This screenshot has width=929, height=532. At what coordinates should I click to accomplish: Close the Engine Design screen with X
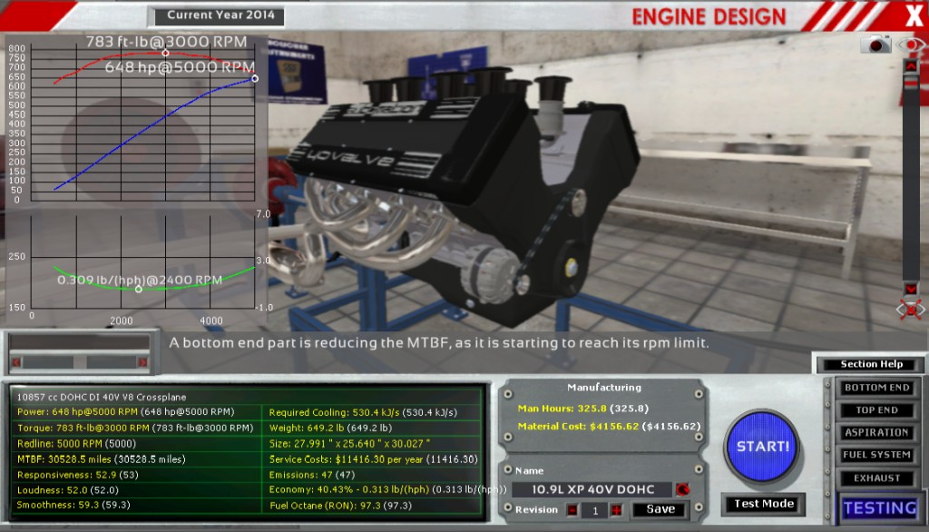[913, 15]
